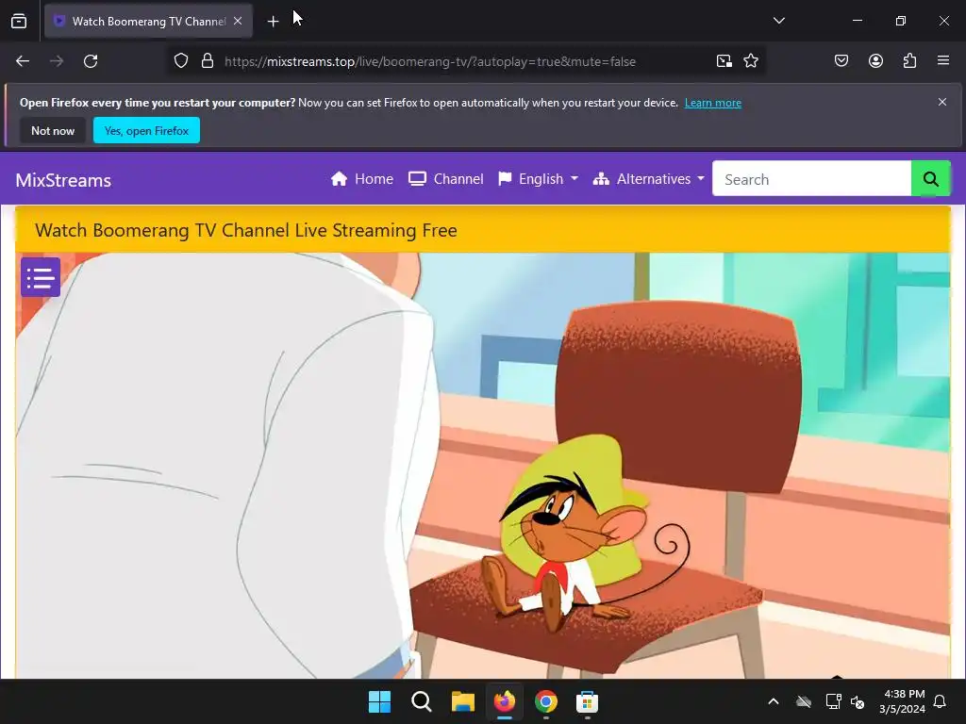Click the Not now button
966x724 pixels.
pos(53,130)
